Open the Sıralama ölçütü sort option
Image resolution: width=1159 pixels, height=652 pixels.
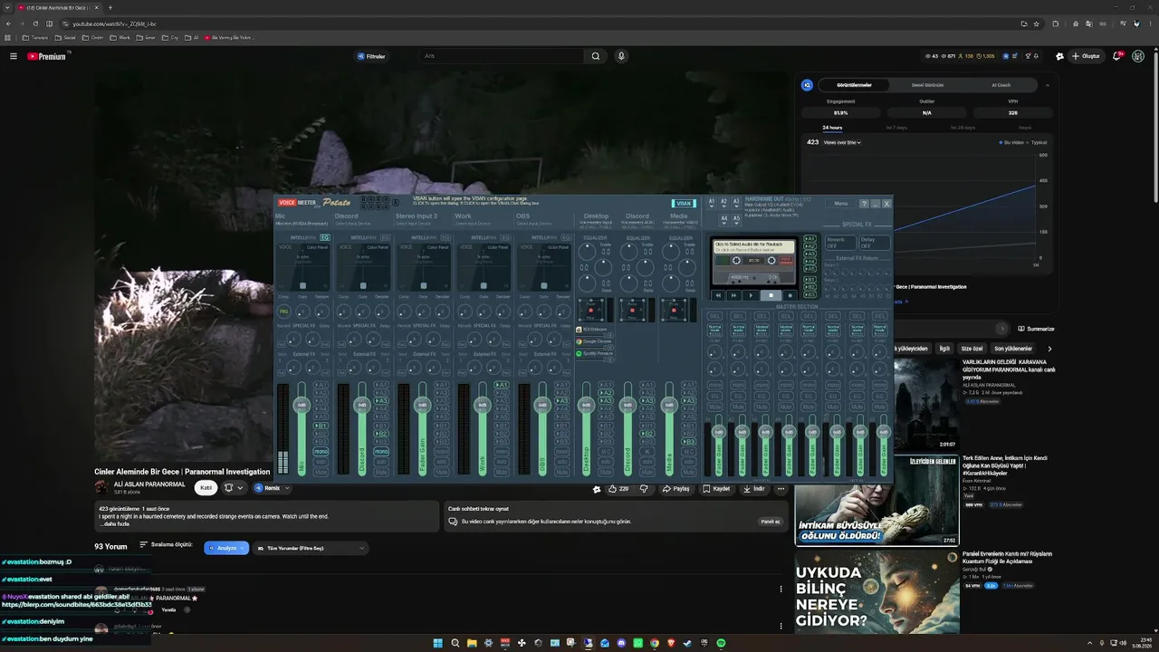[166, 545]
